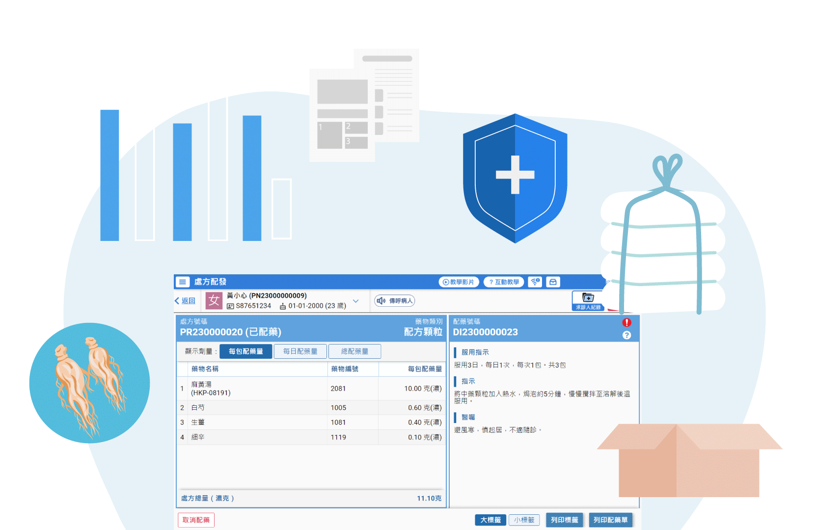Select the 細辛 drug row
The height and width of the screenshot is (530, 815).
coord(311,437)
